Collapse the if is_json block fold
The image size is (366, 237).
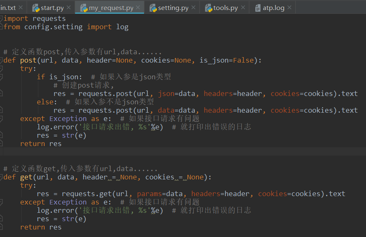tap(1, 77)
